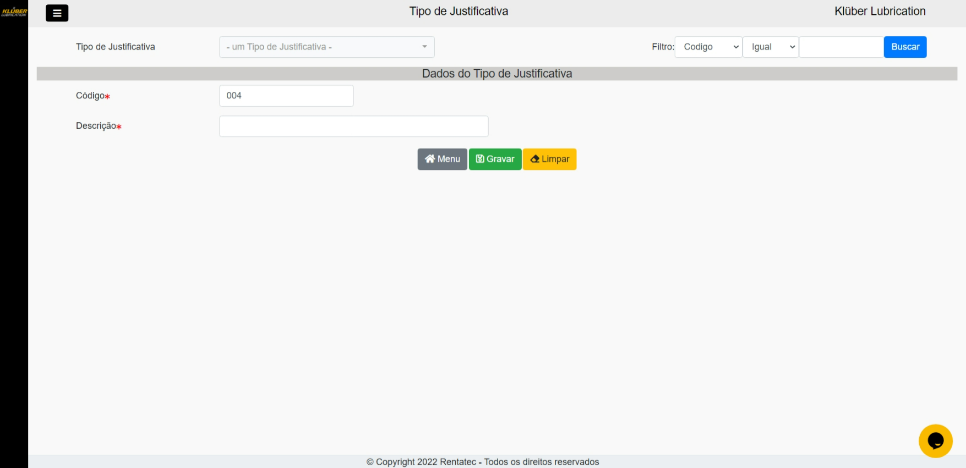
Task: Click the Código field label
Action: [x=90, y=96]
